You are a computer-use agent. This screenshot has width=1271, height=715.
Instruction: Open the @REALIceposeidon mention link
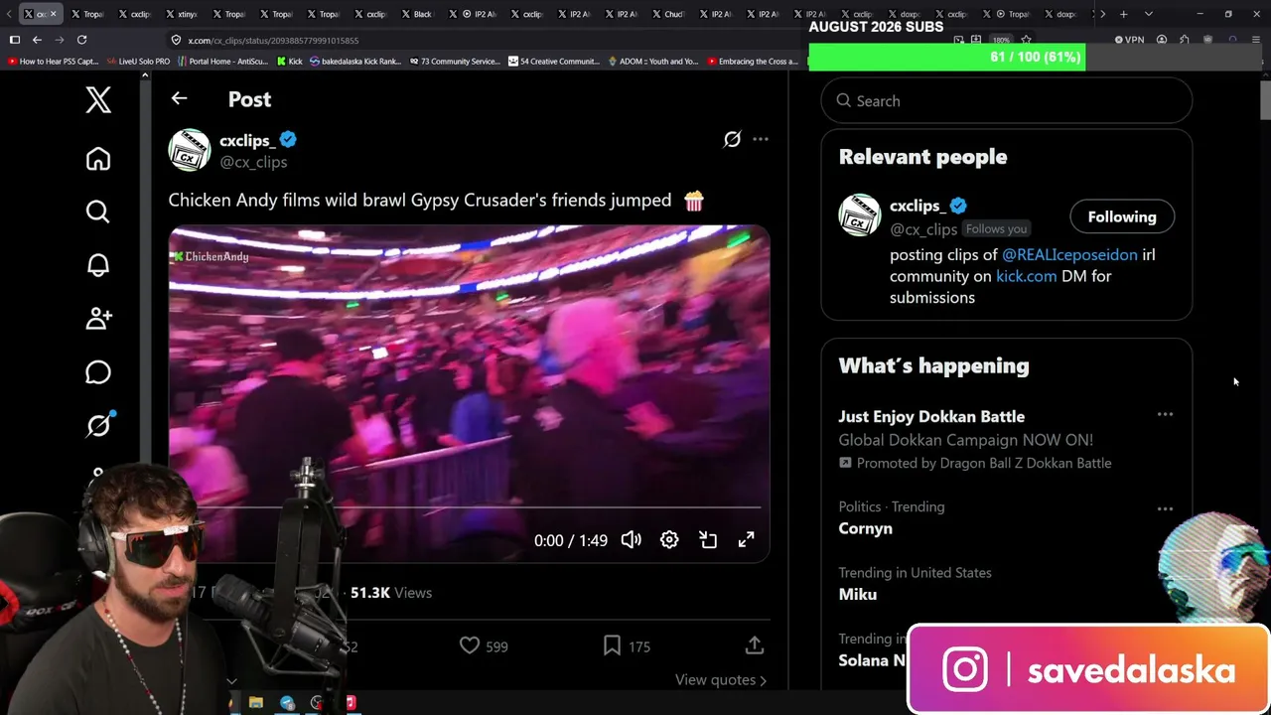coord(1069,254)
